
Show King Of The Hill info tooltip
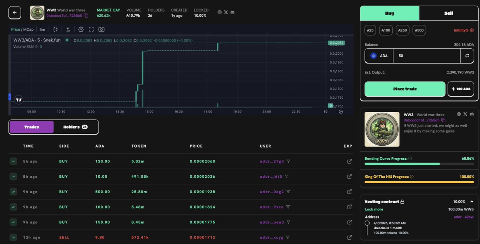point(412,177)
